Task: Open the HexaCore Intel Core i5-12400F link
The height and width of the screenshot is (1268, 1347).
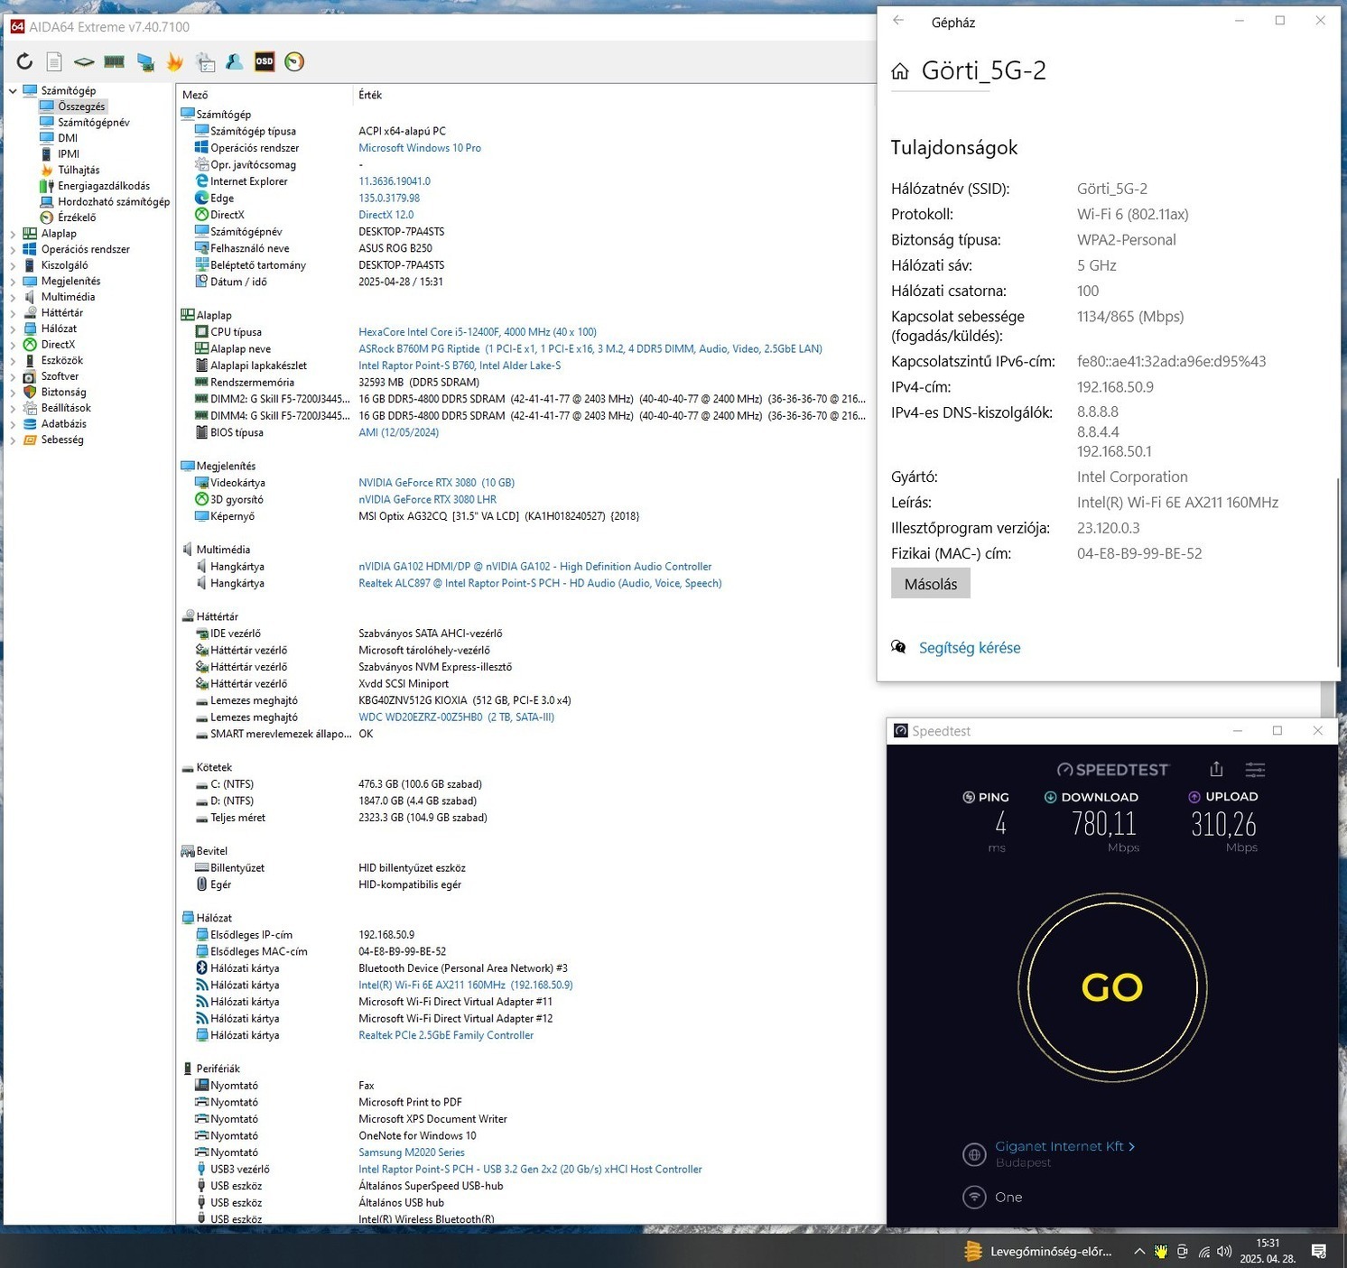Action: (x=478, y=332)
